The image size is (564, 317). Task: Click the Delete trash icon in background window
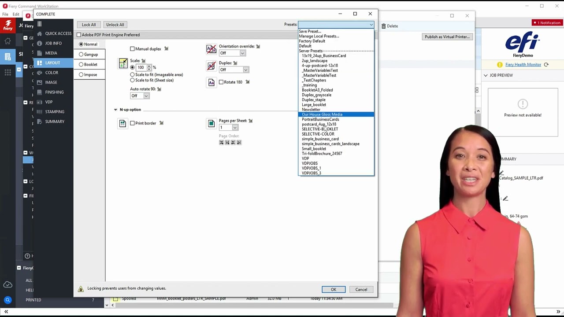click(384, 26)
